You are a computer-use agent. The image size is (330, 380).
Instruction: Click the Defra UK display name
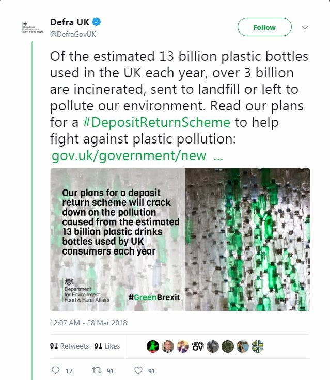coord(69,22)
